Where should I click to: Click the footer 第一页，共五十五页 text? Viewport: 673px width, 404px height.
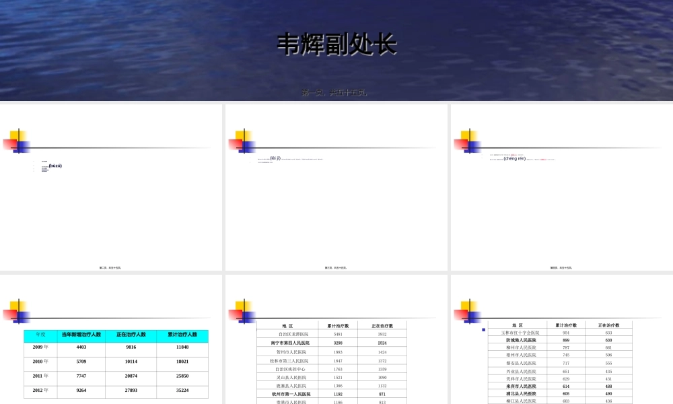336,93
